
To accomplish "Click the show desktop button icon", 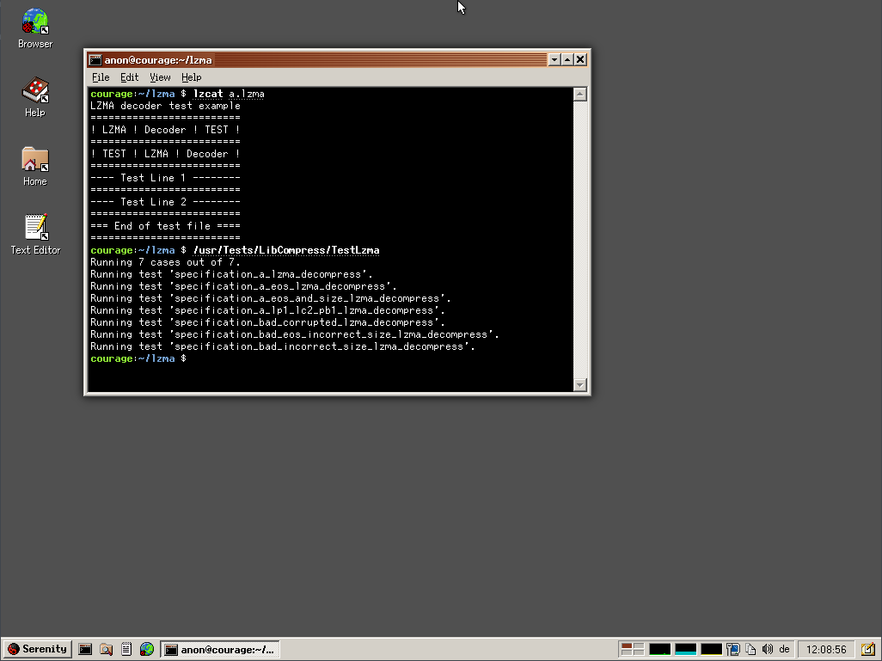I will point(868,649).
